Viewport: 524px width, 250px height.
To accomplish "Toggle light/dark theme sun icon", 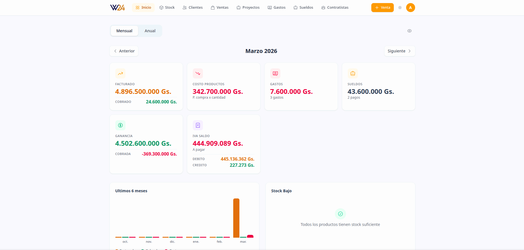I will point(400,8).
